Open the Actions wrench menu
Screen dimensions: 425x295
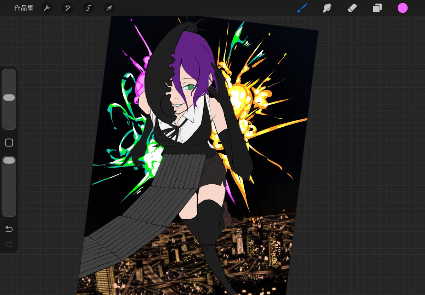point(47,8)
